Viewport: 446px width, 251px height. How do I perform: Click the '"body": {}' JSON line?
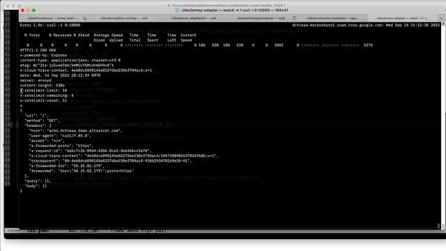click(x=36, y=186)
